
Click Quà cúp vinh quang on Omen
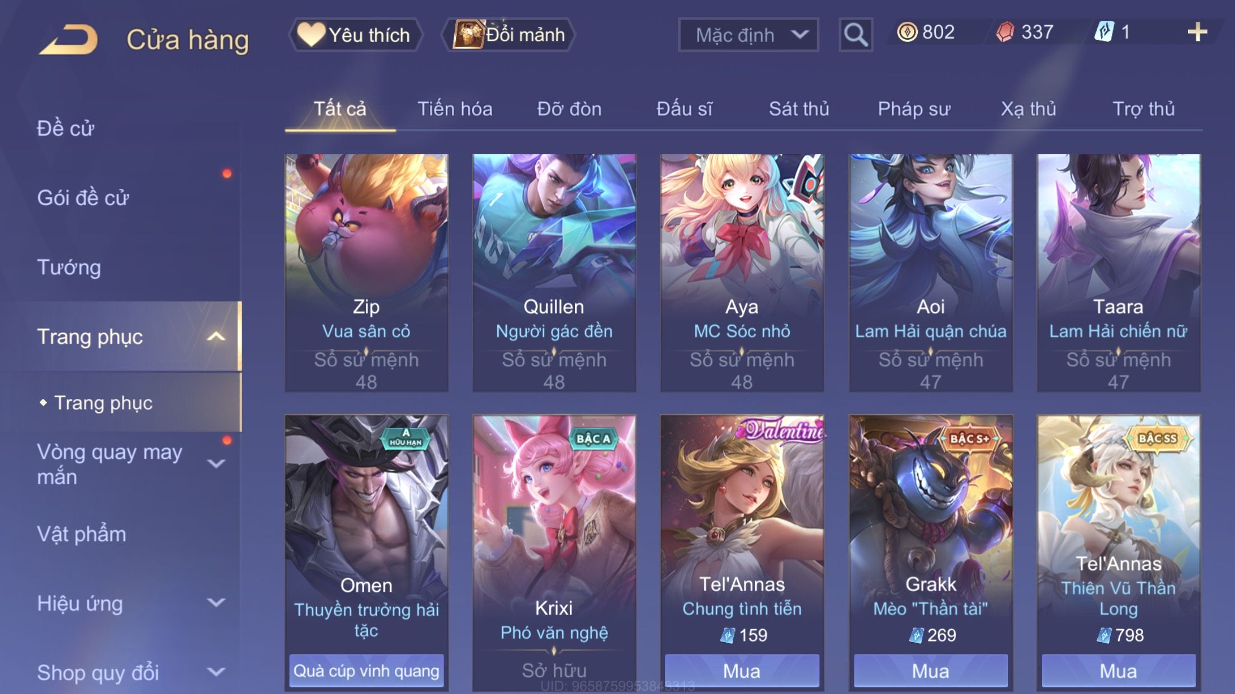click(x=366, y=671)
